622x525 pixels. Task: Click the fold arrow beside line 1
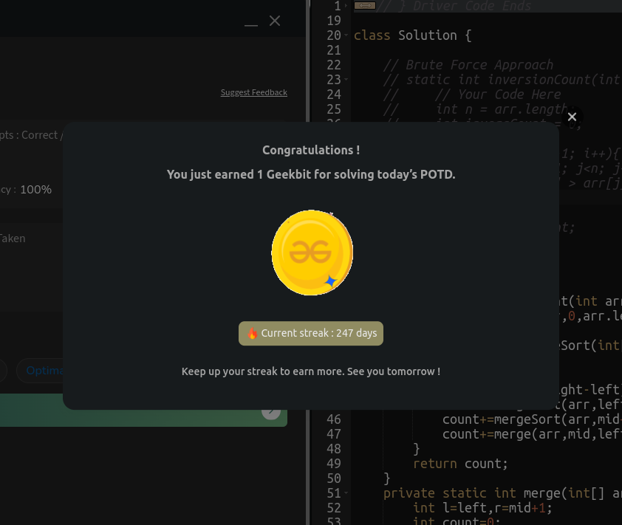click(346, 6)
